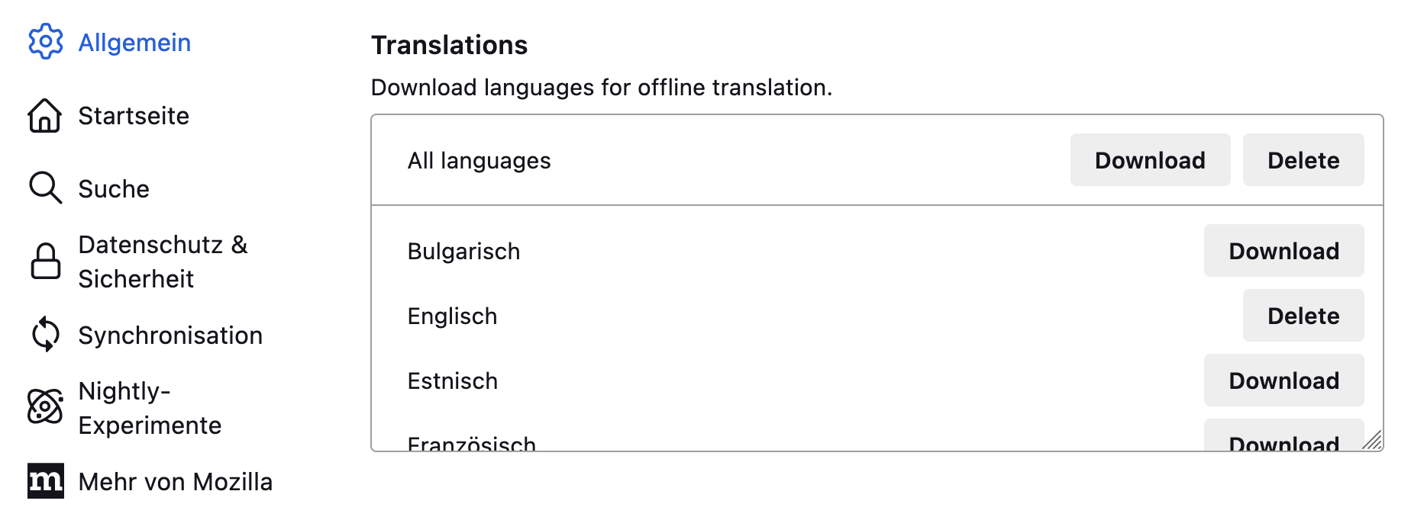Show Nightly-Experimente page
This screenshot has width=1411, height=520.
[x=150, y=408]
